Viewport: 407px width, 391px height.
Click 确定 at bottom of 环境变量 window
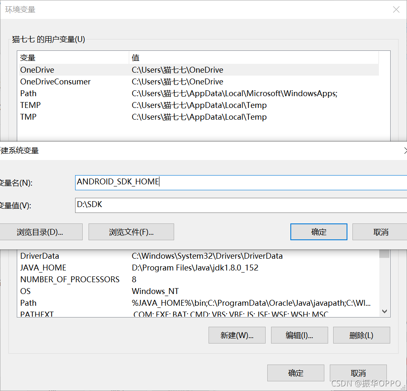296,373
